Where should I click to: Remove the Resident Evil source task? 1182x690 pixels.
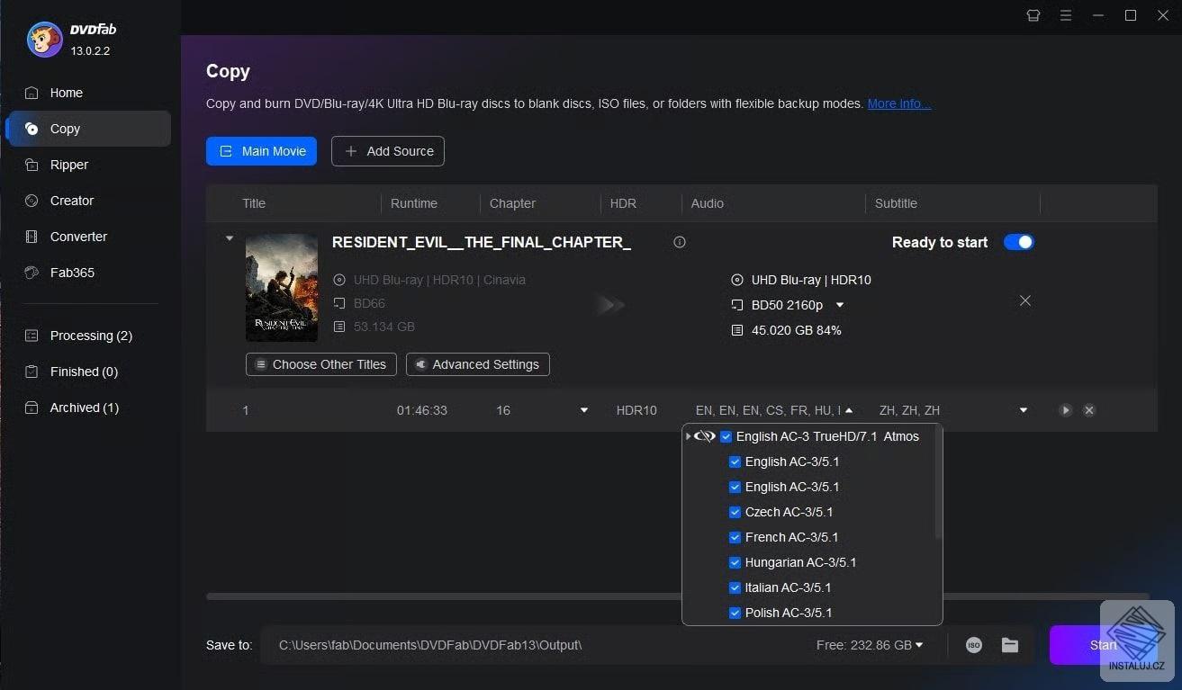[1024, 300]
